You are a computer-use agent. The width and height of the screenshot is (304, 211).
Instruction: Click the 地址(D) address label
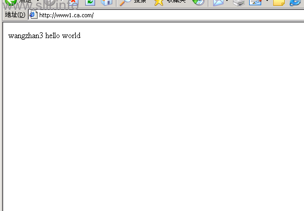pyautogui.click(x=15, y=15)
